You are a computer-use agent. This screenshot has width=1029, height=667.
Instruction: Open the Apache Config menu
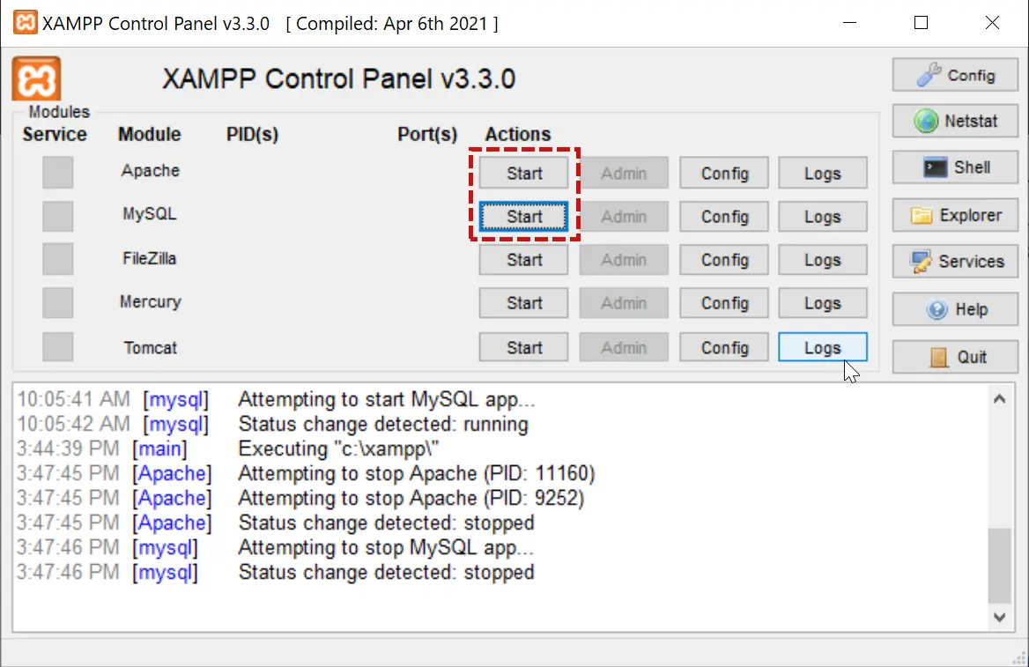[724, 174]
